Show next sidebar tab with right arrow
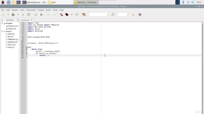204x114 pixels. [18, 20]
